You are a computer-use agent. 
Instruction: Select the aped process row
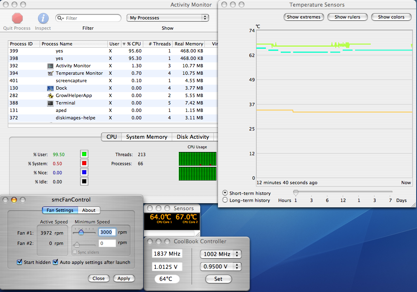113,111
